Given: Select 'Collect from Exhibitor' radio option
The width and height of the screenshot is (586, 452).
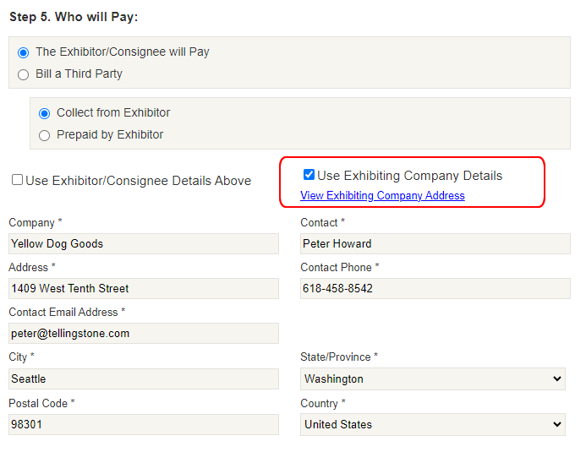Looking at the screenshot, I should pos(45,113).
